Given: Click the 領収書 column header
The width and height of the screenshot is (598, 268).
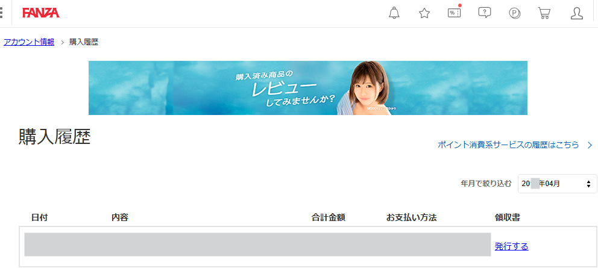Looking at the screenshot, I should click(507, 217).
